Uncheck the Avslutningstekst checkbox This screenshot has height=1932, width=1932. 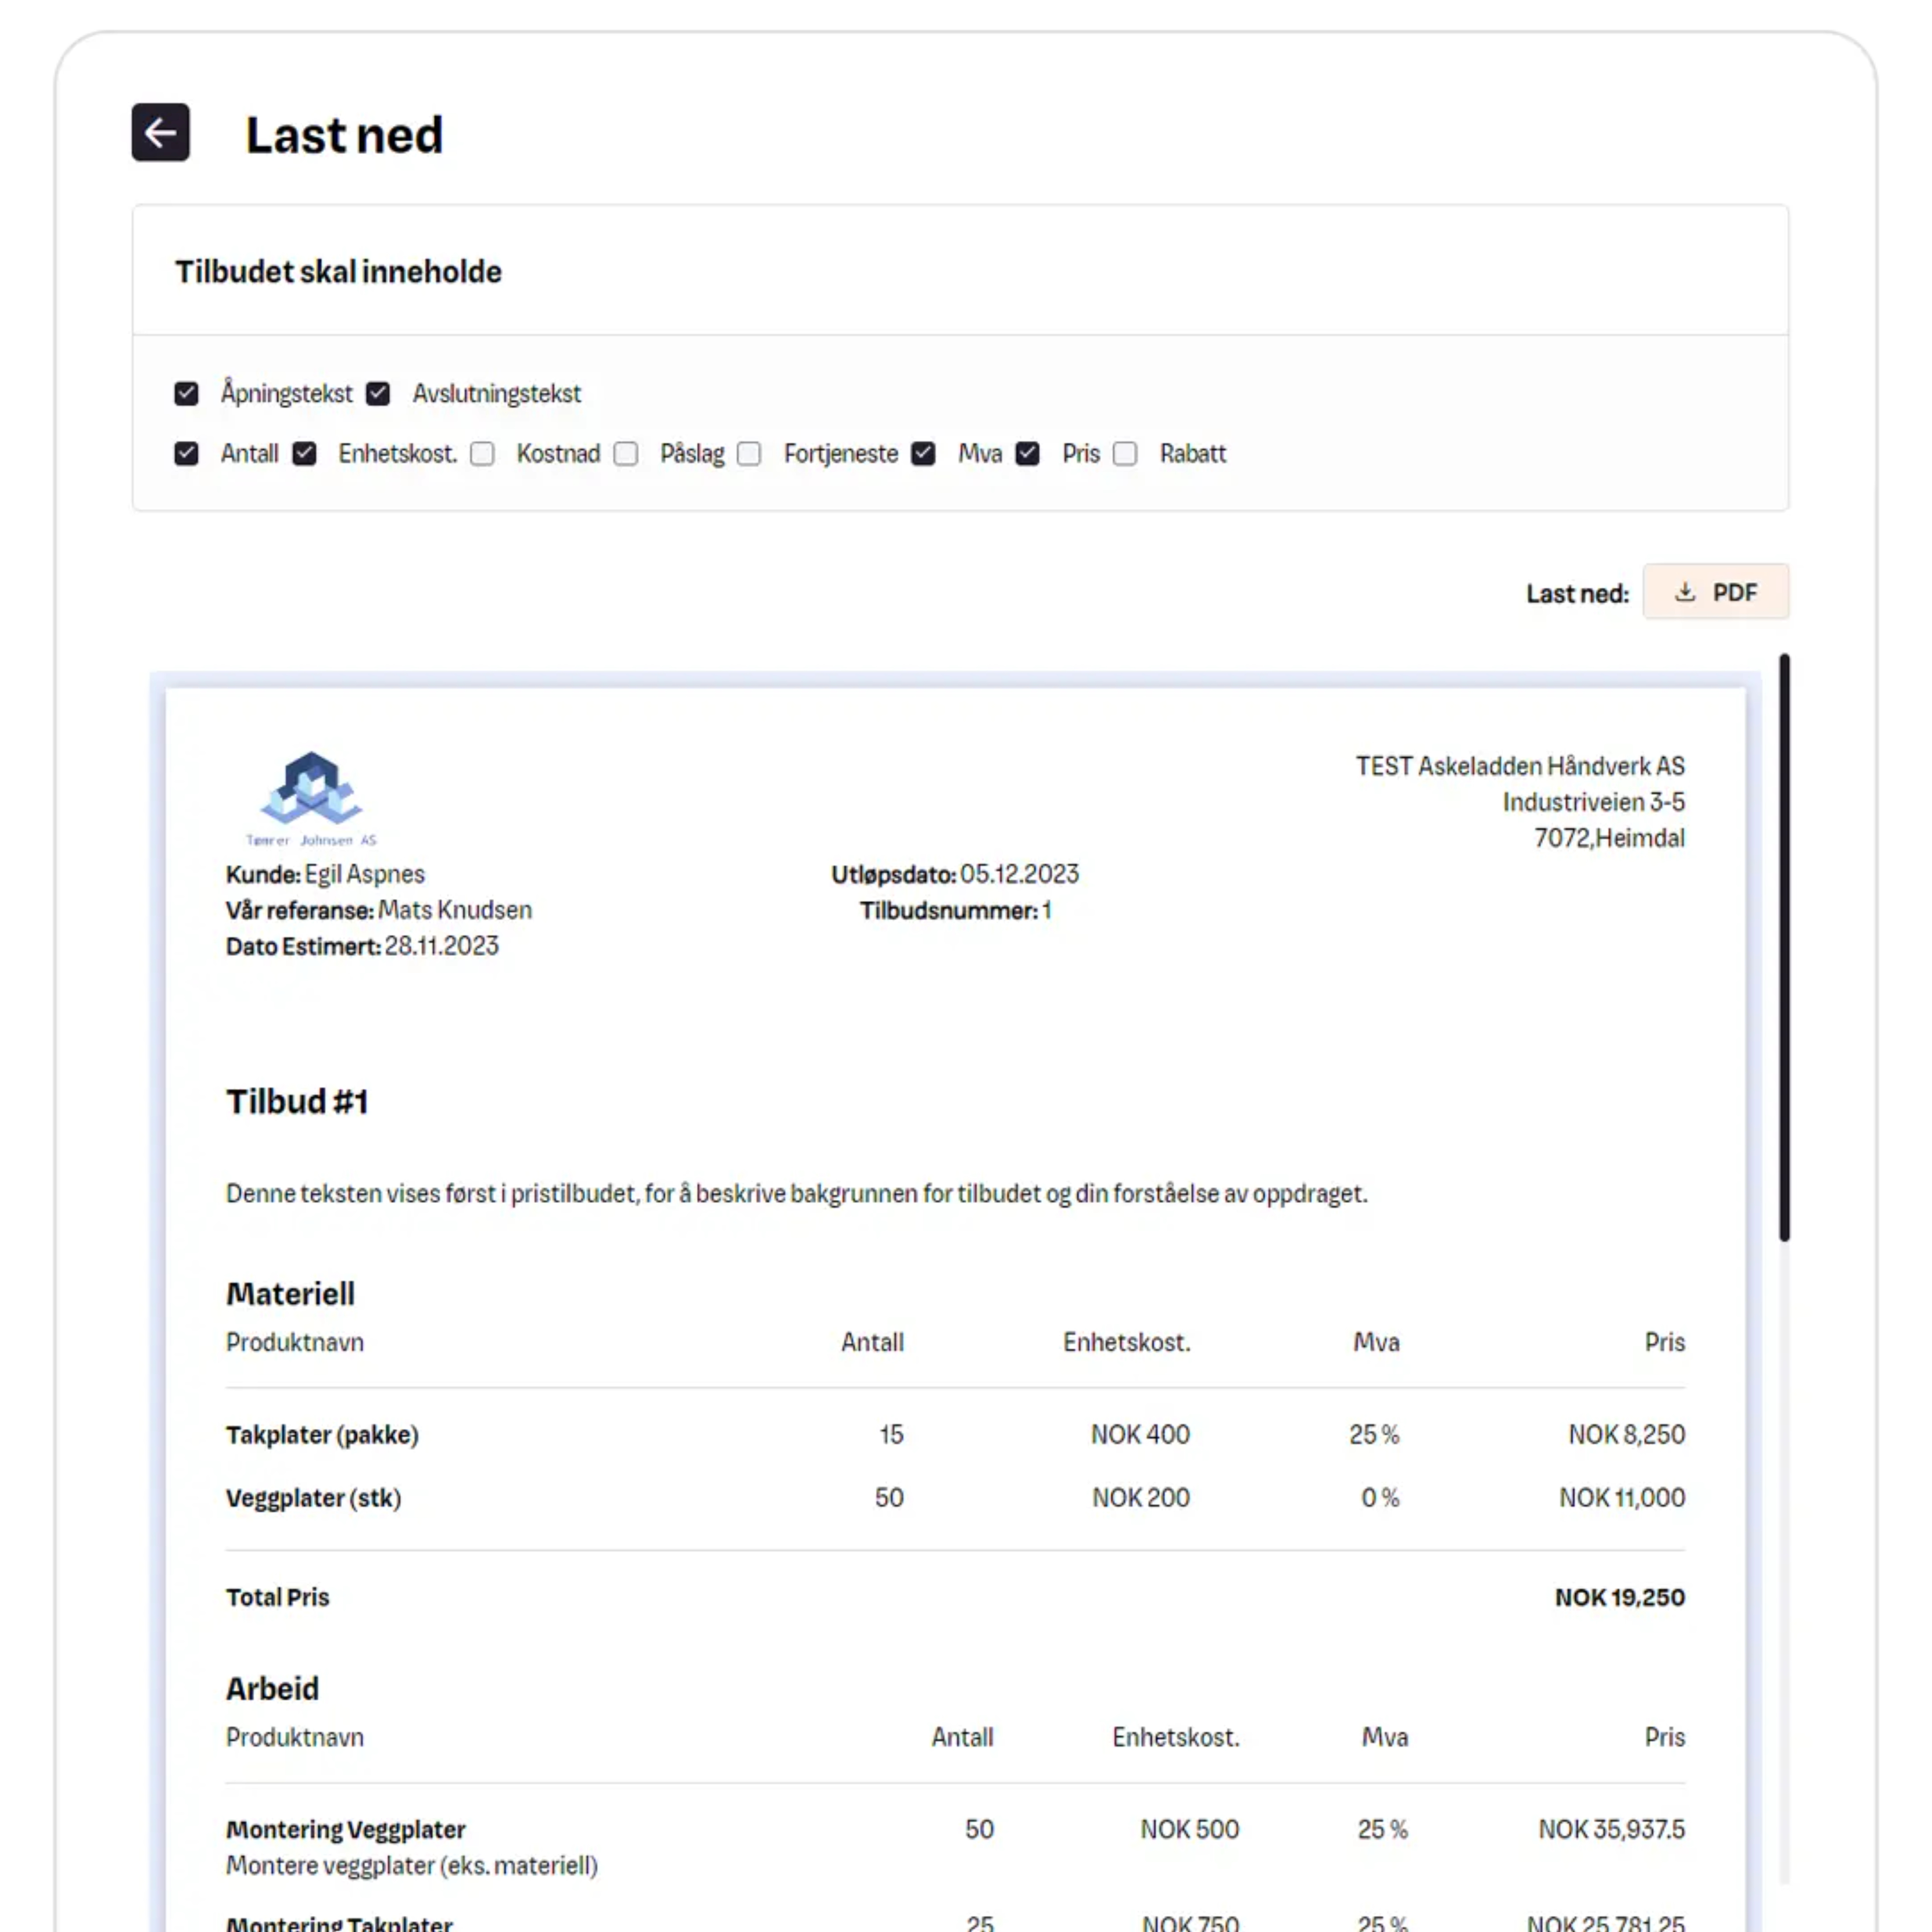[378, 393]
